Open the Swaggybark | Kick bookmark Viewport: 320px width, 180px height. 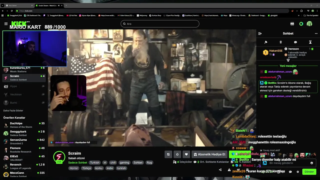(14, 15)
